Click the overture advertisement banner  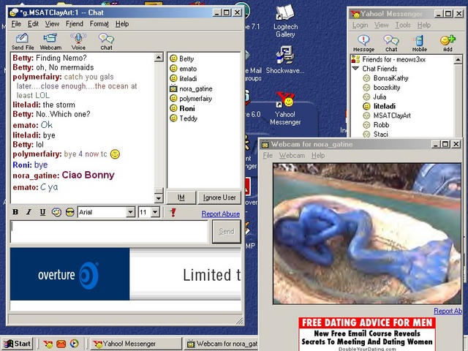point(126,274)
